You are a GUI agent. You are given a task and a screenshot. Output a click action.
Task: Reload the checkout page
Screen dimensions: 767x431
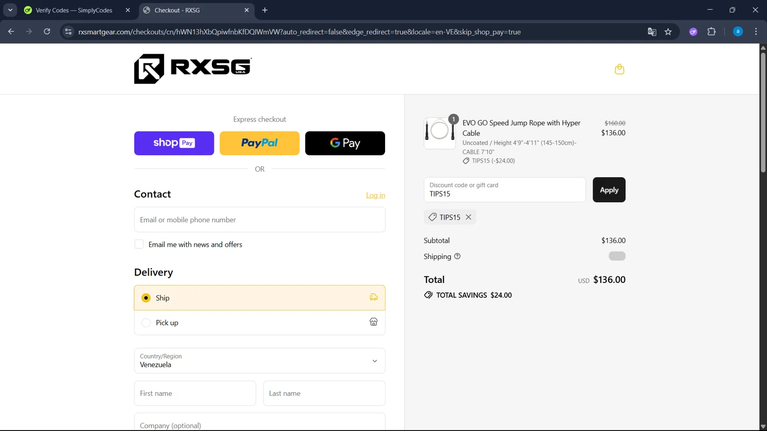point(47,32)
